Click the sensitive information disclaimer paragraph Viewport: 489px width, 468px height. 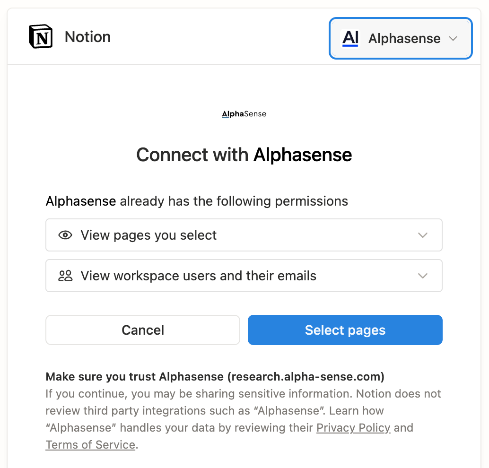[x=243, y=410]
